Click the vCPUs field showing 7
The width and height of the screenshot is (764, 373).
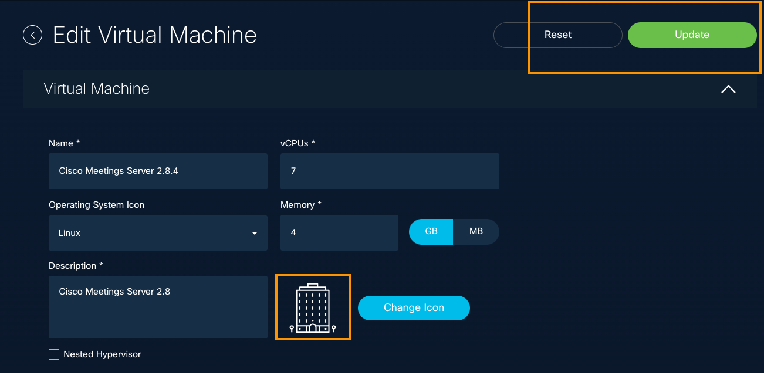[390, 172]
